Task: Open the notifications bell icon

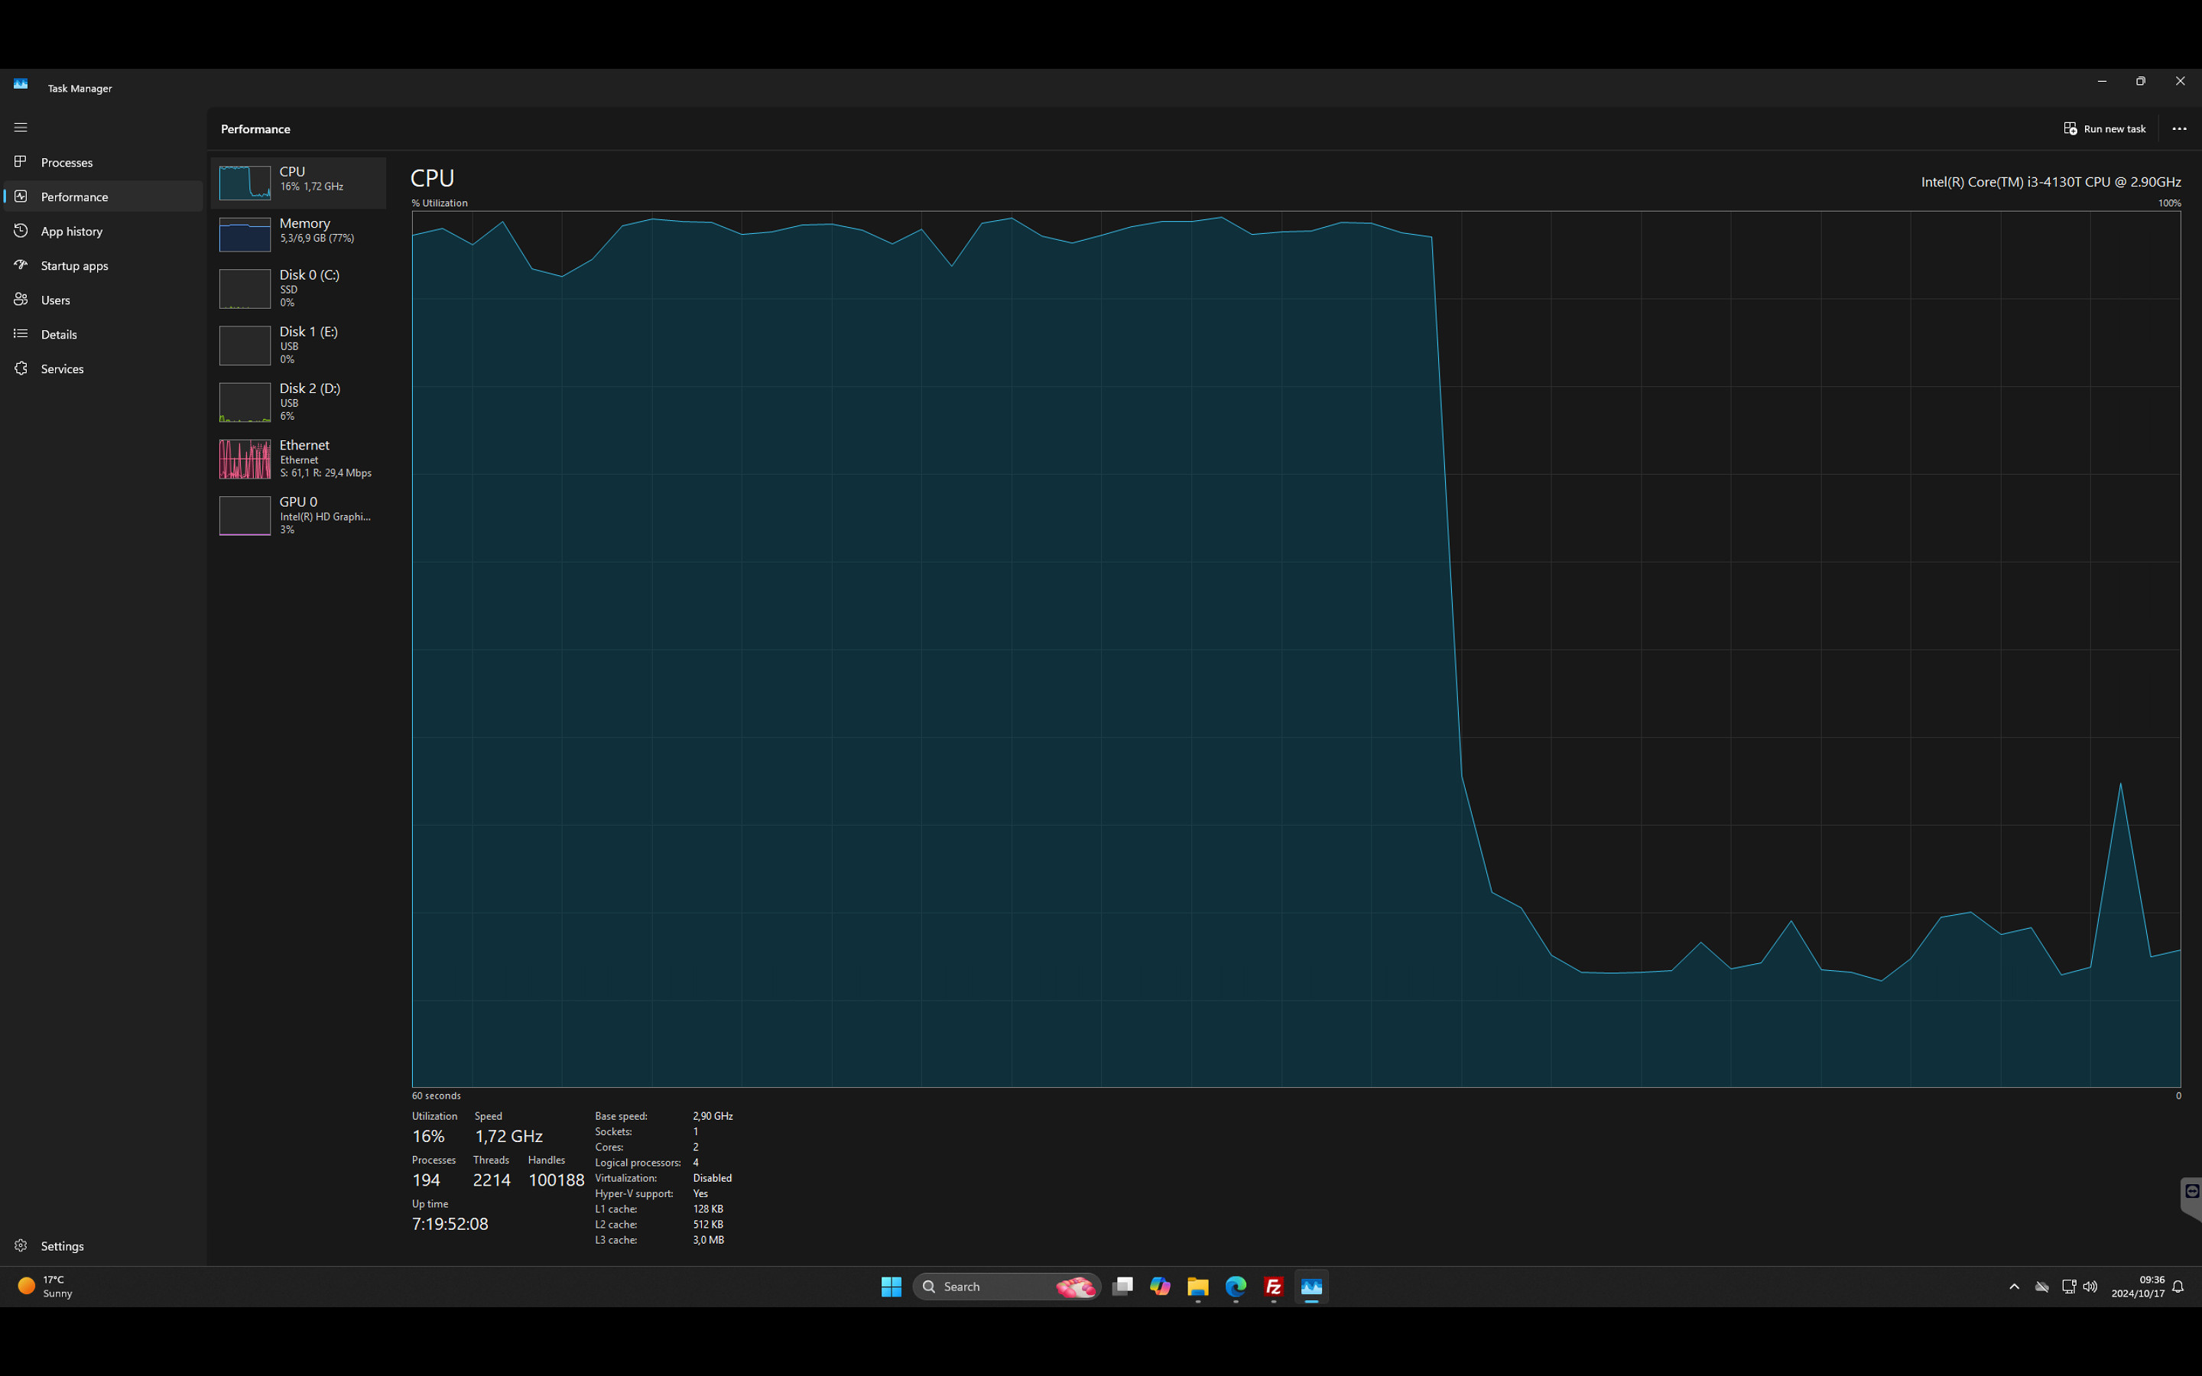Action: tap(2178, 1287)
